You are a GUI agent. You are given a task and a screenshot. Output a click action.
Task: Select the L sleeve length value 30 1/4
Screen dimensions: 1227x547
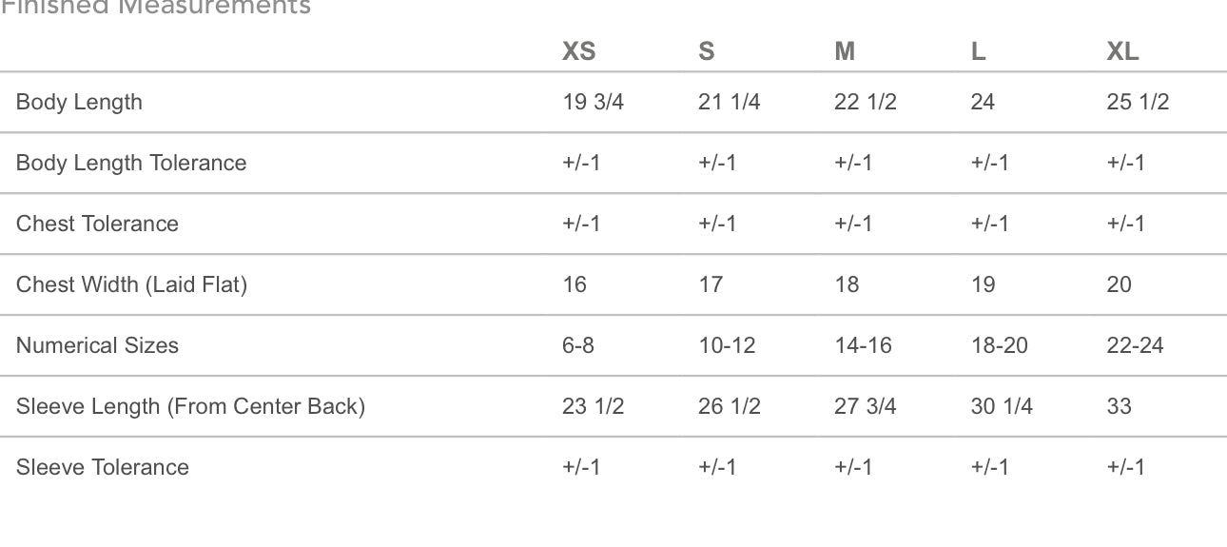click(1002, 406)
